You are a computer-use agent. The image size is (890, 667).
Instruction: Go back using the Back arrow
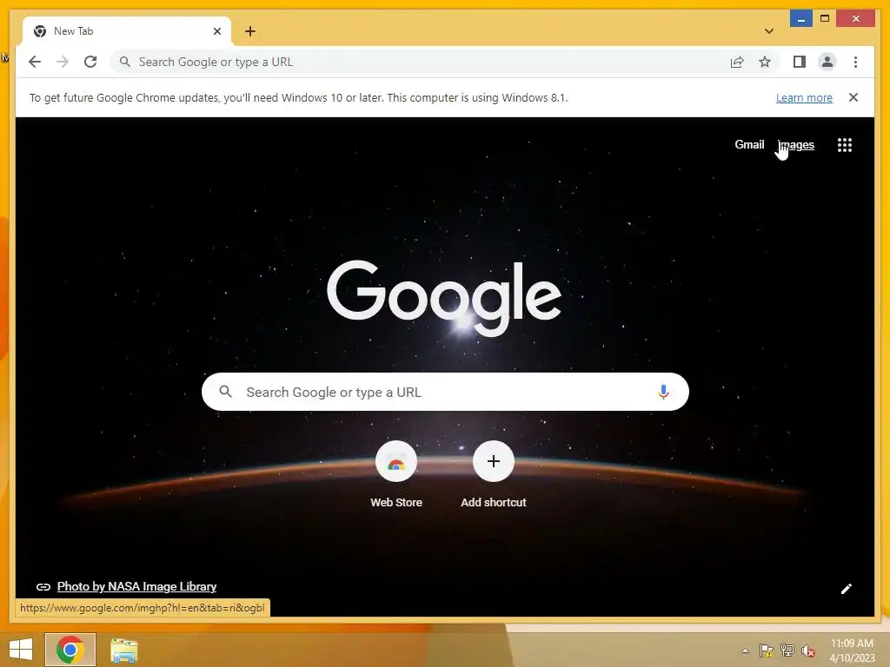35,62
